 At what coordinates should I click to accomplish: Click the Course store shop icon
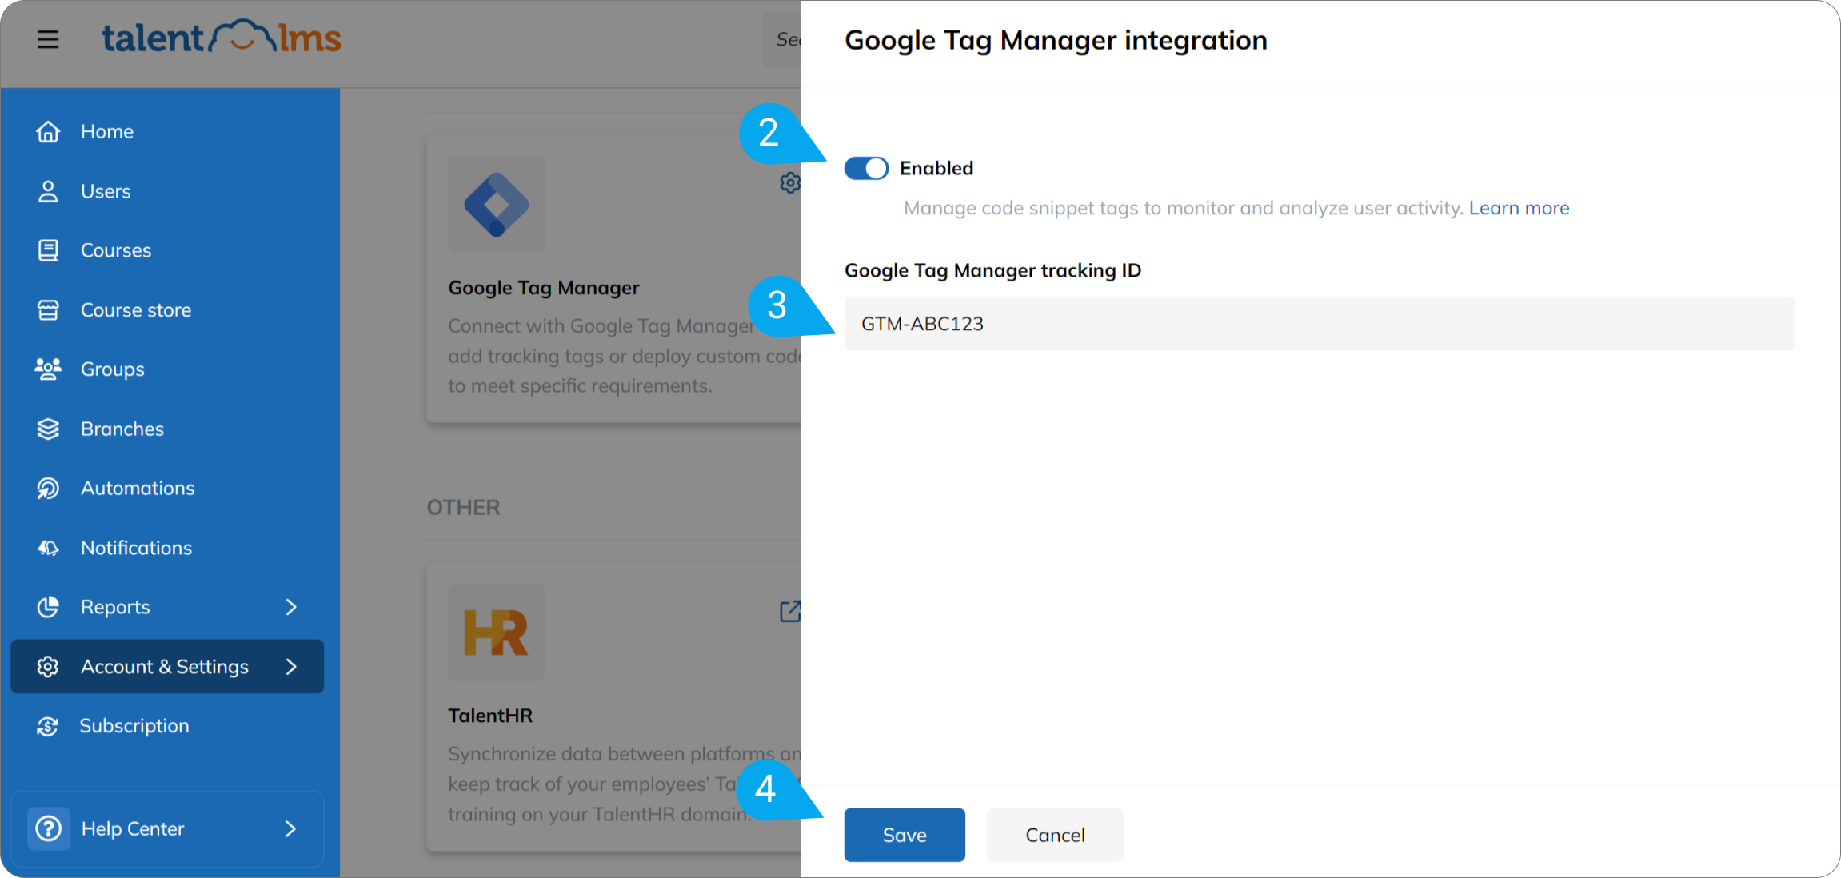tap(48, 310)
